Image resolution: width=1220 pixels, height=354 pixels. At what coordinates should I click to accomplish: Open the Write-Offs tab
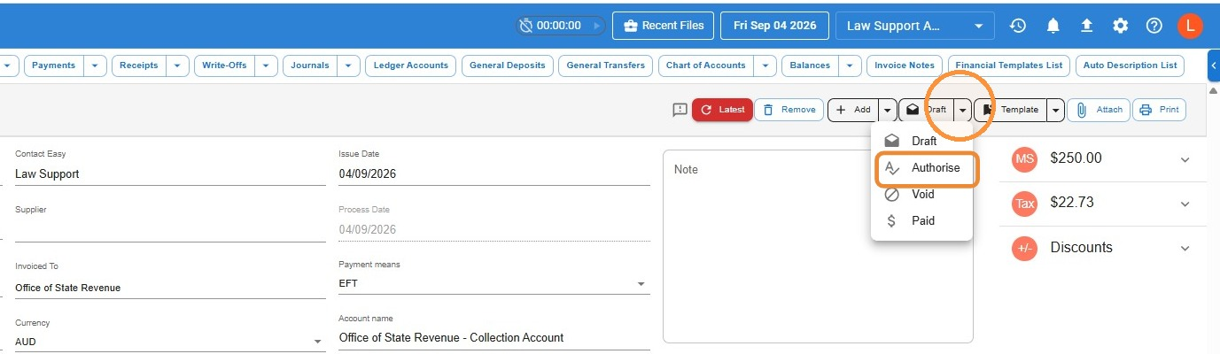[225, 65]
